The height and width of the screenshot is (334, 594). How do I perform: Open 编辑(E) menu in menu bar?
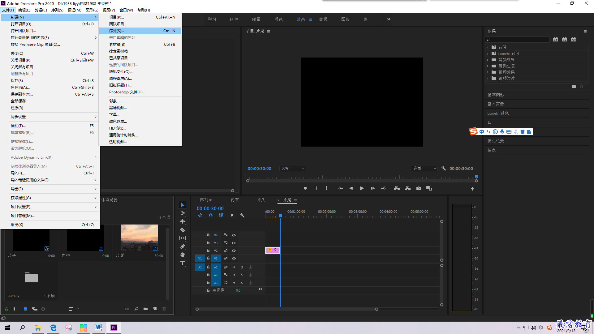pos(24,10)
